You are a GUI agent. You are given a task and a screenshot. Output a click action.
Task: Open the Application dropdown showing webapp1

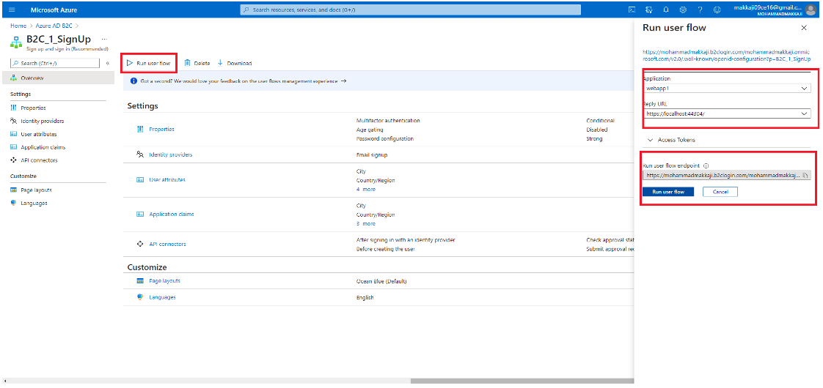pos(726,89)
